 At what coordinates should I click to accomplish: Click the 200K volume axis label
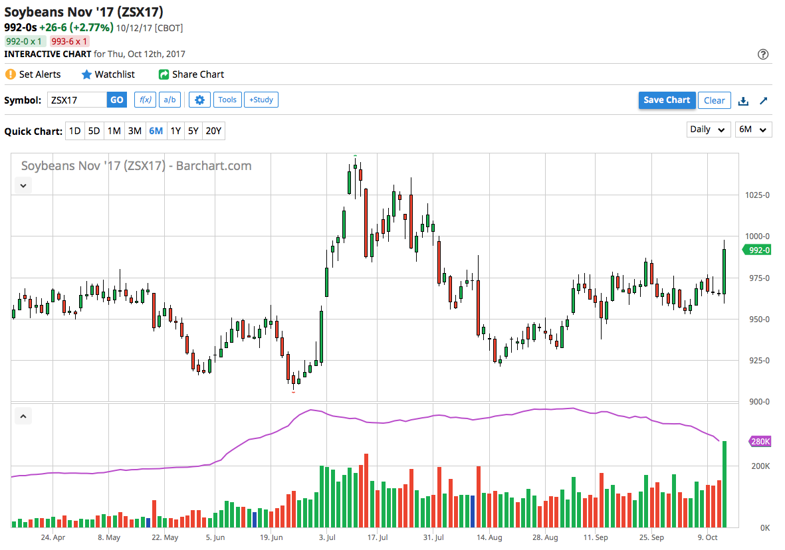click(x=760, y=466)
